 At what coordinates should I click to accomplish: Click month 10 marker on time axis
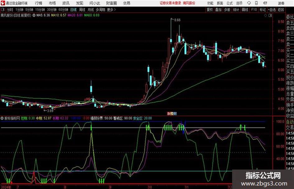pos(150,187)
